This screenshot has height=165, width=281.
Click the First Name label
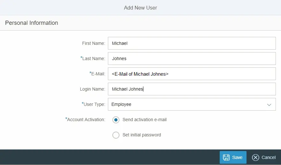94,43
